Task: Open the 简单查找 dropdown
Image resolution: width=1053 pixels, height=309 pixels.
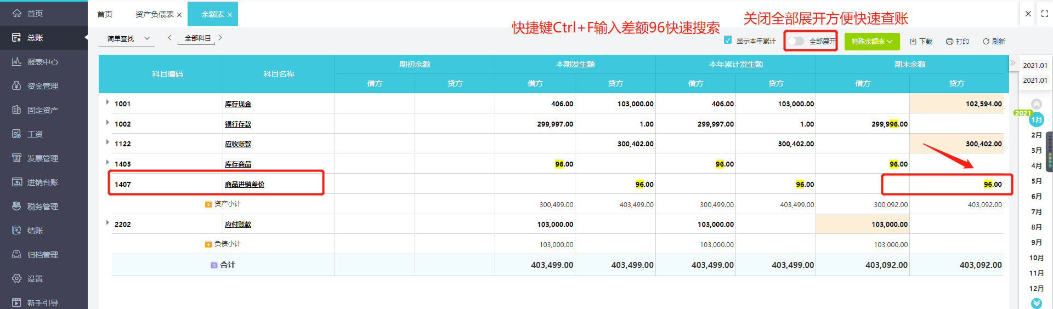Action: pyautogui.click(x=127, y=38)
